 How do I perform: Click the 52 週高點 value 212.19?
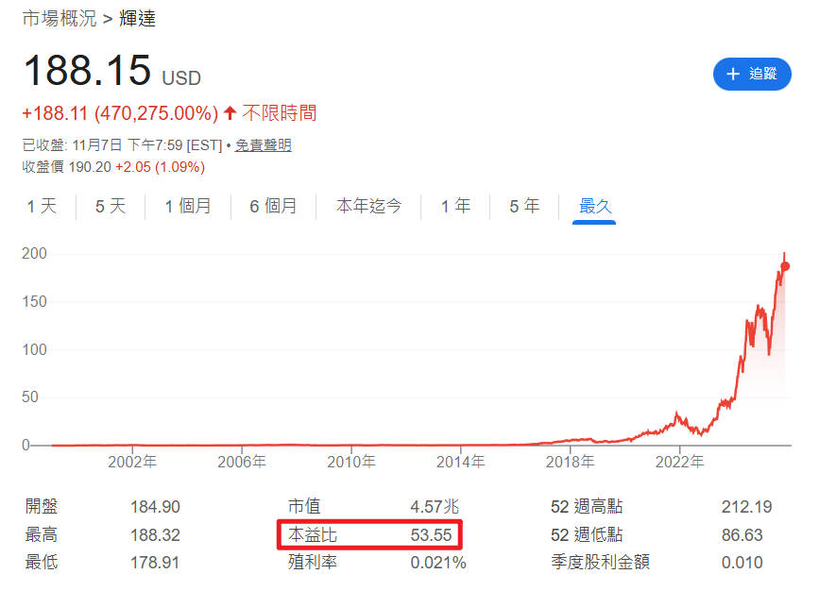click(746, 507)
